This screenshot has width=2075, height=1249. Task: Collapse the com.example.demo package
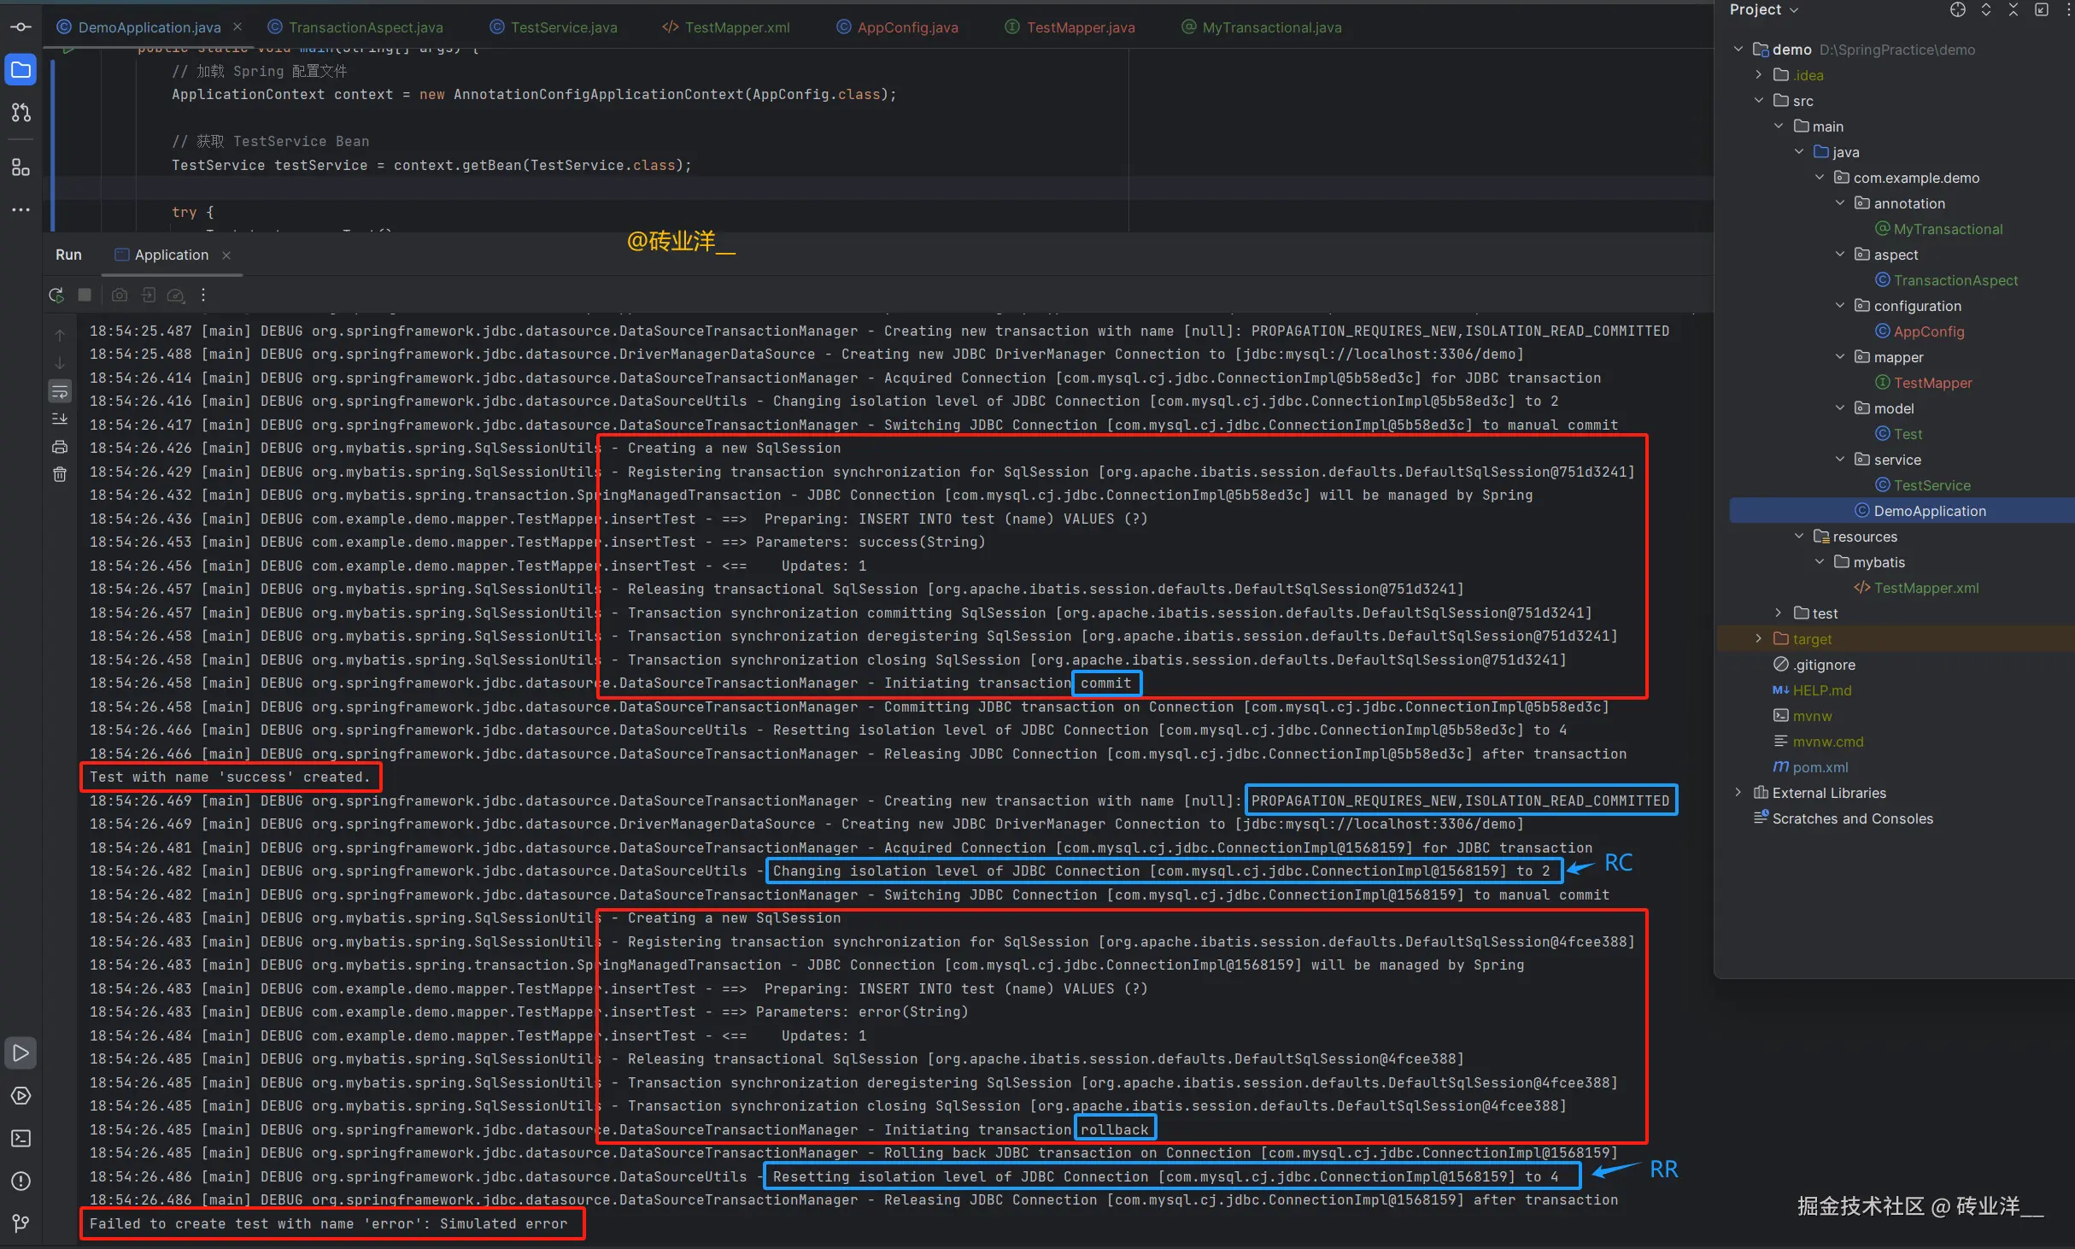tap(1820, 178)
